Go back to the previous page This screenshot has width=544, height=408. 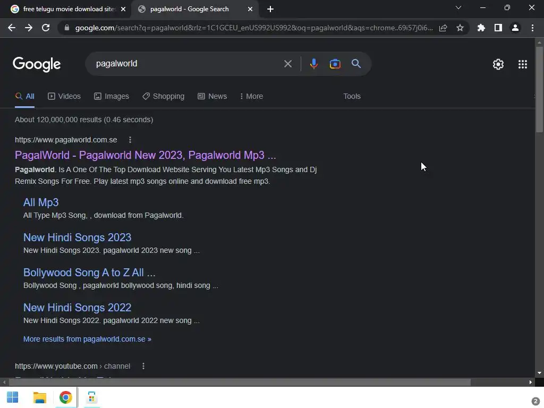tap(12, 28)
